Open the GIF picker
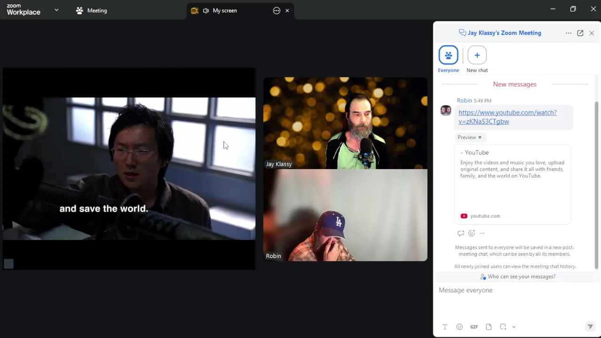Screen dimensions: 601x338 point(474,327)
